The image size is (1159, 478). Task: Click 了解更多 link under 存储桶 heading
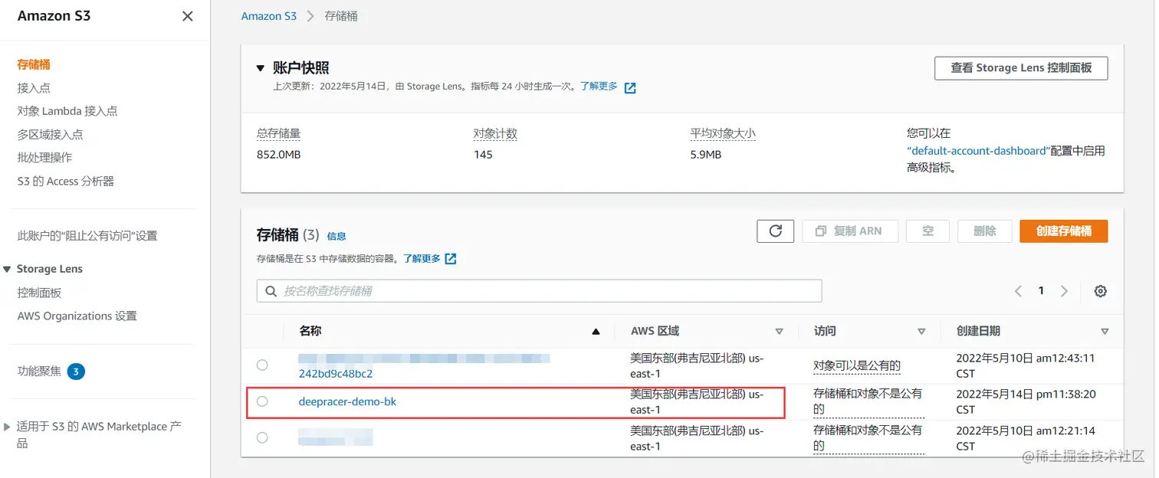tap(422, 259)
